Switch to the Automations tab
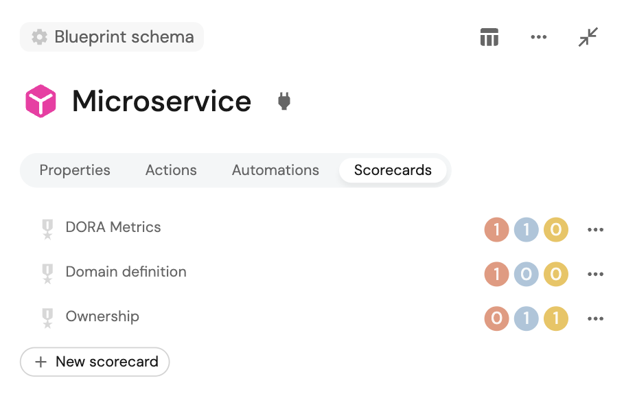The height and width of the screenshot is (394, 624). (275, 170)
